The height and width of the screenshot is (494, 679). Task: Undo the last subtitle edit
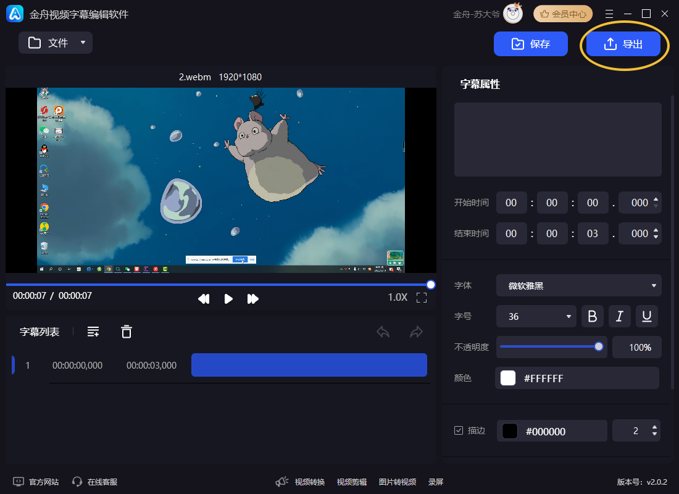383,332
